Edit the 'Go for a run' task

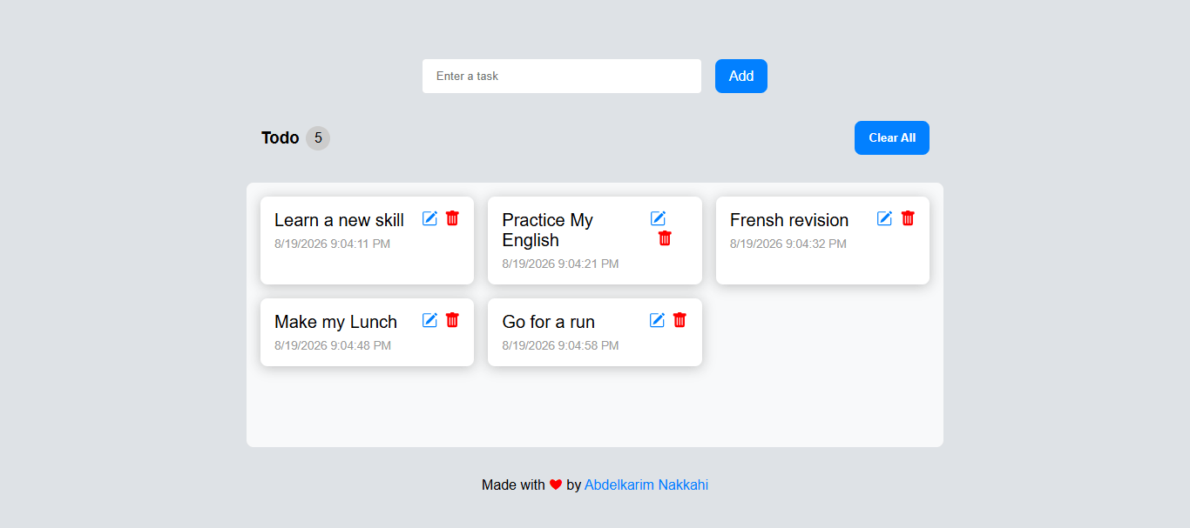pos(657,320)
